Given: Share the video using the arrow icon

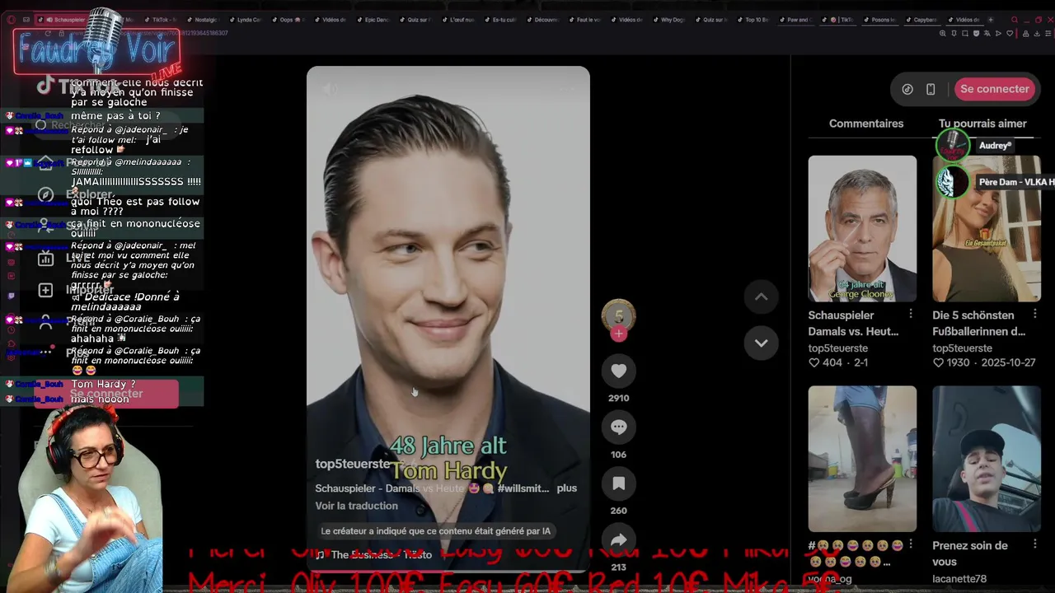Looking at the screenshot, I should 619,540.
